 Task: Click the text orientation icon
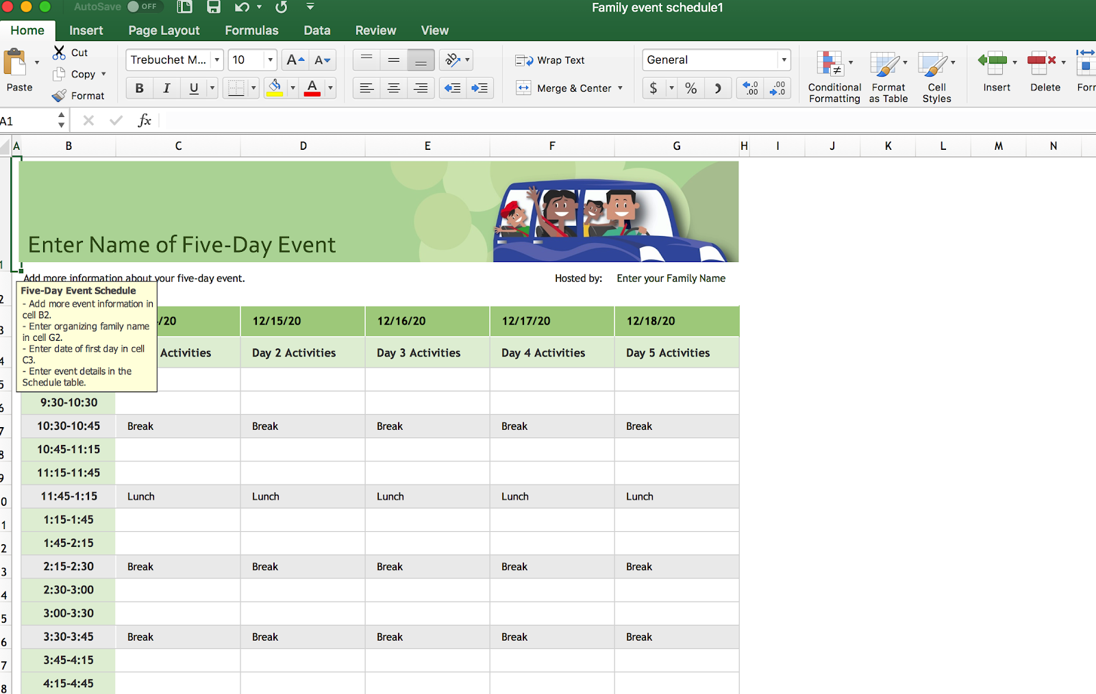click(452, 60)
